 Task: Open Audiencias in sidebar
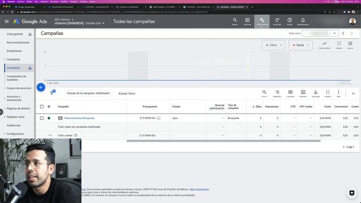click(x=14, y=125)
